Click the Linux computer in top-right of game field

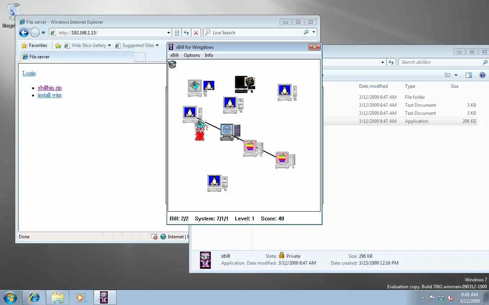point(287,92)
